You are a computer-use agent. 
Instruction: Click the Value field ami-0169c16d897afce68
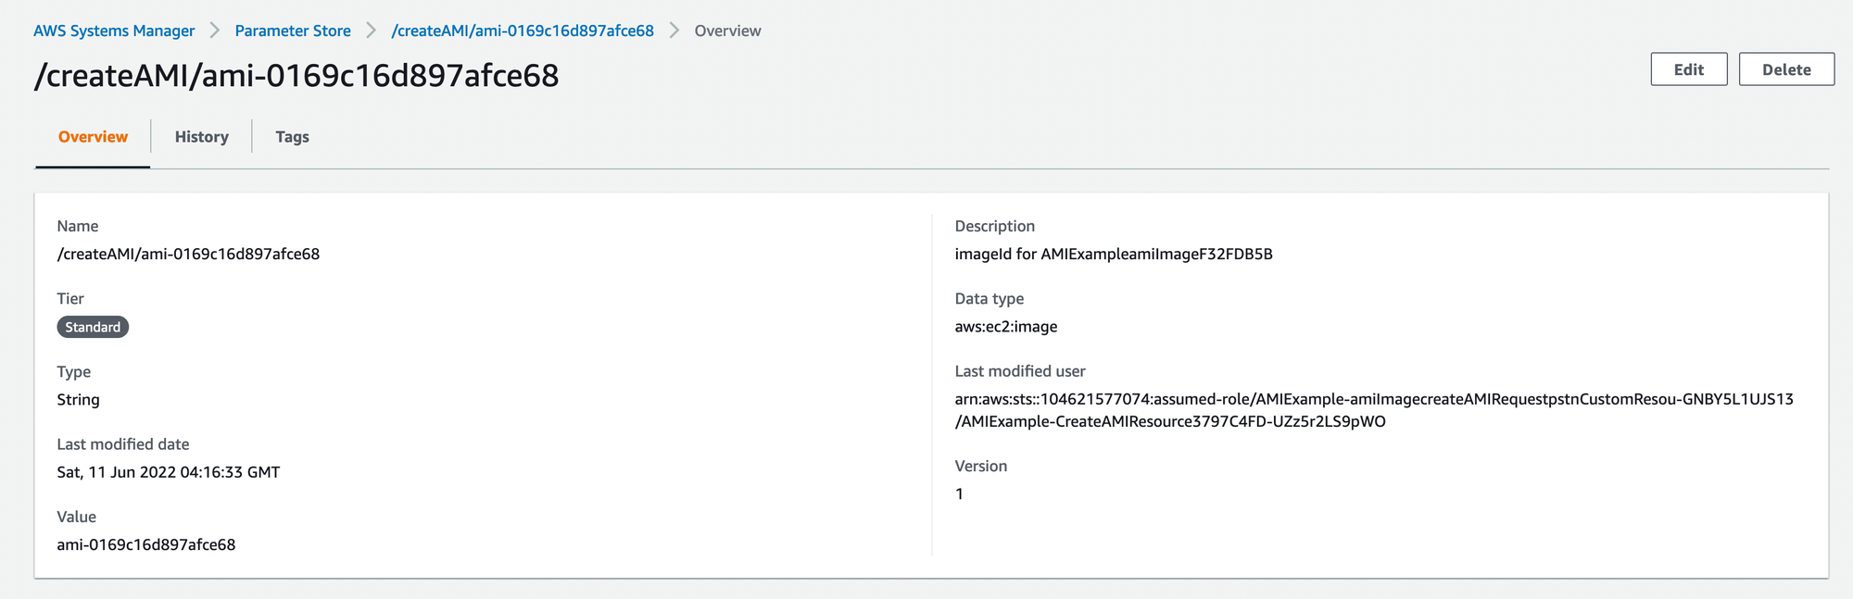click(146, 544)
